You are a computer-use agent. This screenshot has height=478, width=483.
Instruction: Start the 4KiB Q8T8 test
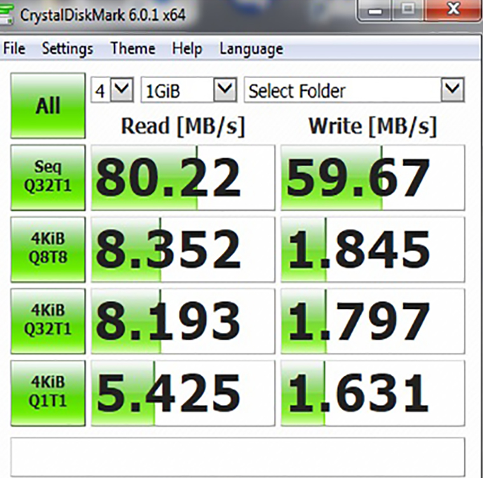coord(48,249)
